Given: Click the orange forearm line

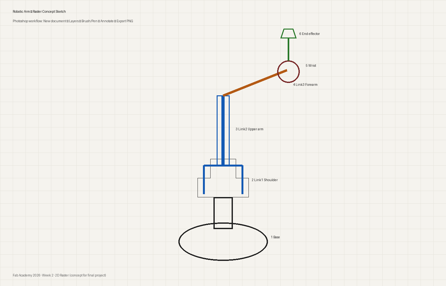Looking at the screenshot, I should pos(255,83).
